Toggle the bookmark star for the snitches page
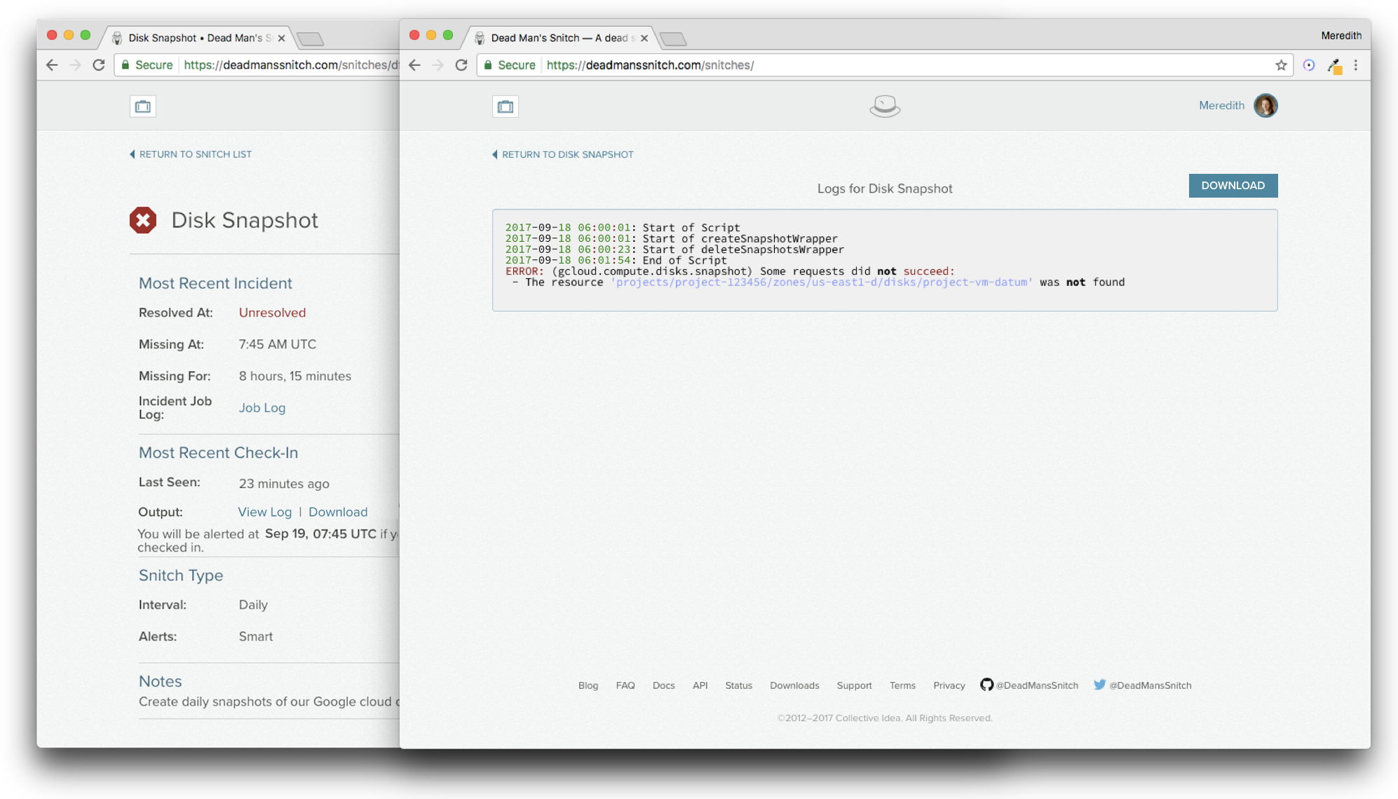Image resolution: width=1398 pixels, height=799 pixels. [x=1282, y=64]
